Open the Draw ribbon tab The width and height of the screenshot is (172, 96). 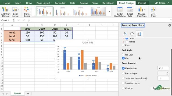pyautogui.click(x=29, y=3)
